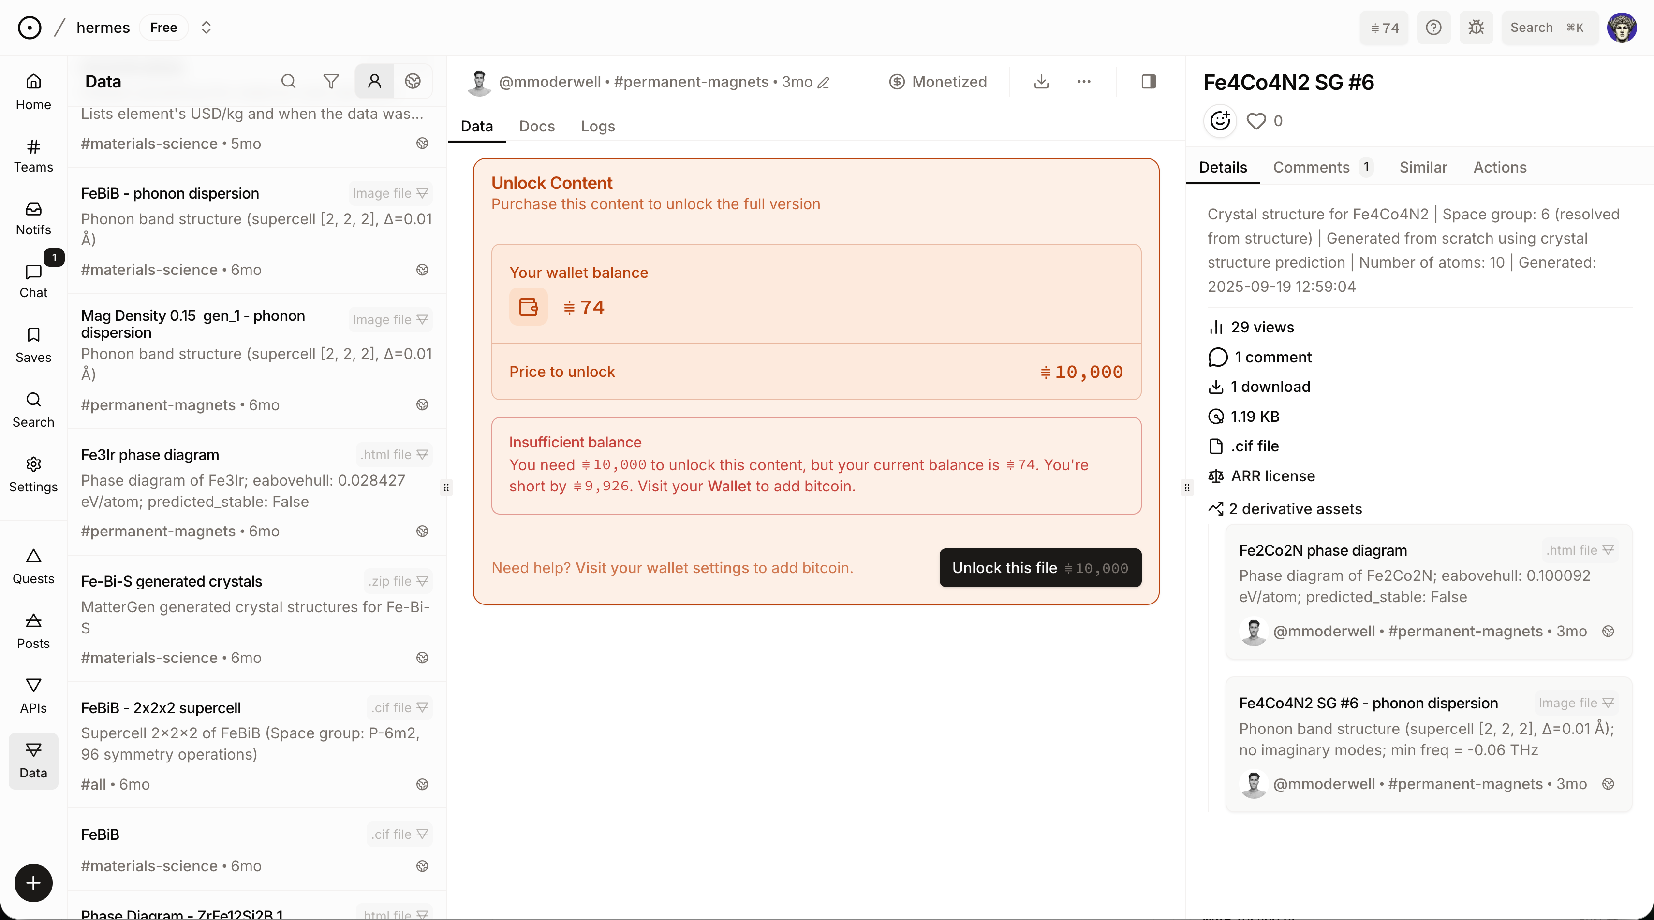
Task: Open the three-dot more options menu
Action: [x=1084, y=82]
